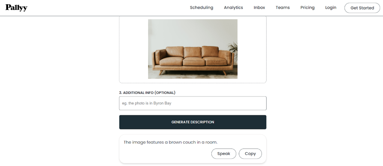Viewport: 383px width, 166px height.
Task: Click empty space in the result card beside Speak
Action: tap(166, 154)
